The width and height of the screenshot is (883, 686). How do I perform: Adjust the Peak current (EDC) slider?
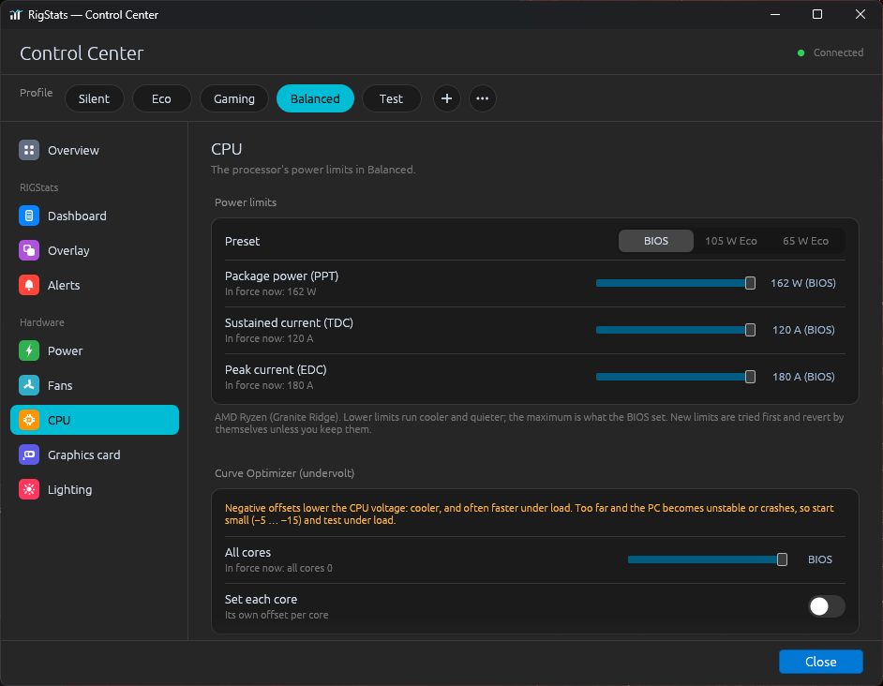[675, 377]
